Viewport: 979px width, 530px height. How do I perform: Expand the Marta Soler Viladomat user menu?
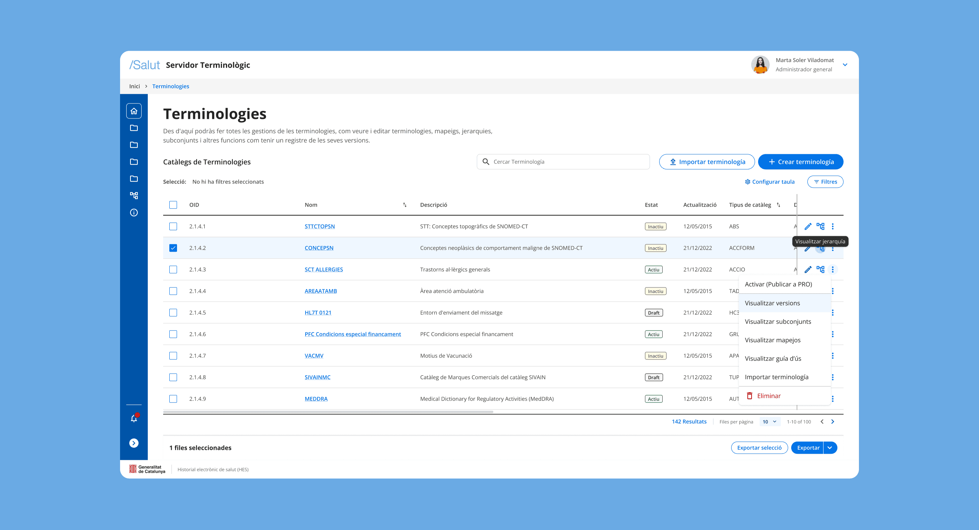(845, 65)
